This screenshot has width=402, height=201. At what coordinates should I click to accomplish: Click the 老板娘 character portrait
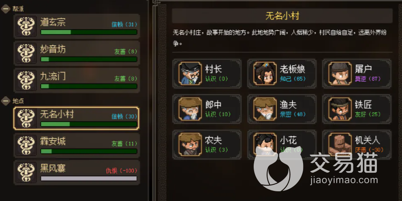click(265, 73)
